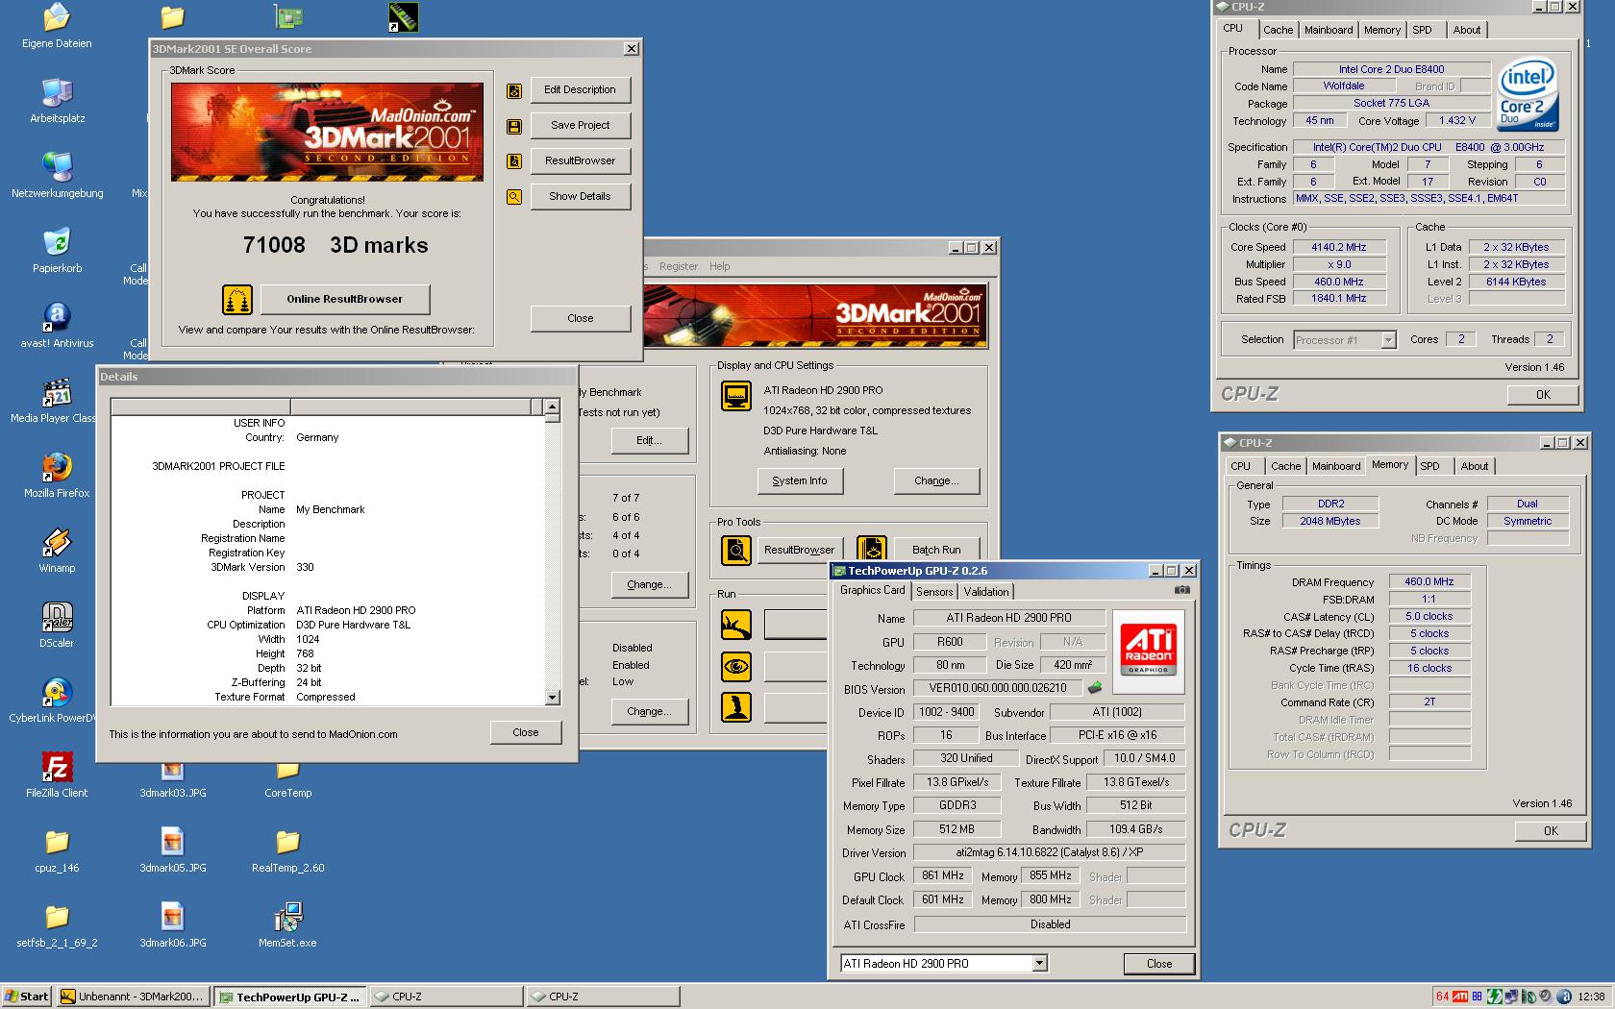Click the Save Project disk icon
Image resolution: width=1615 pixels, height=1009 pixels.
point(514,126)
